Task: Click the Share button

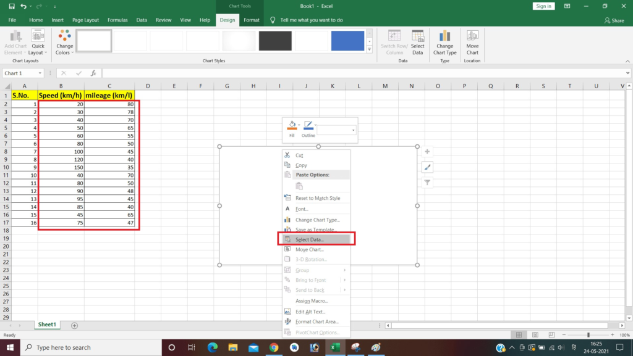Action: coord(614,20)
